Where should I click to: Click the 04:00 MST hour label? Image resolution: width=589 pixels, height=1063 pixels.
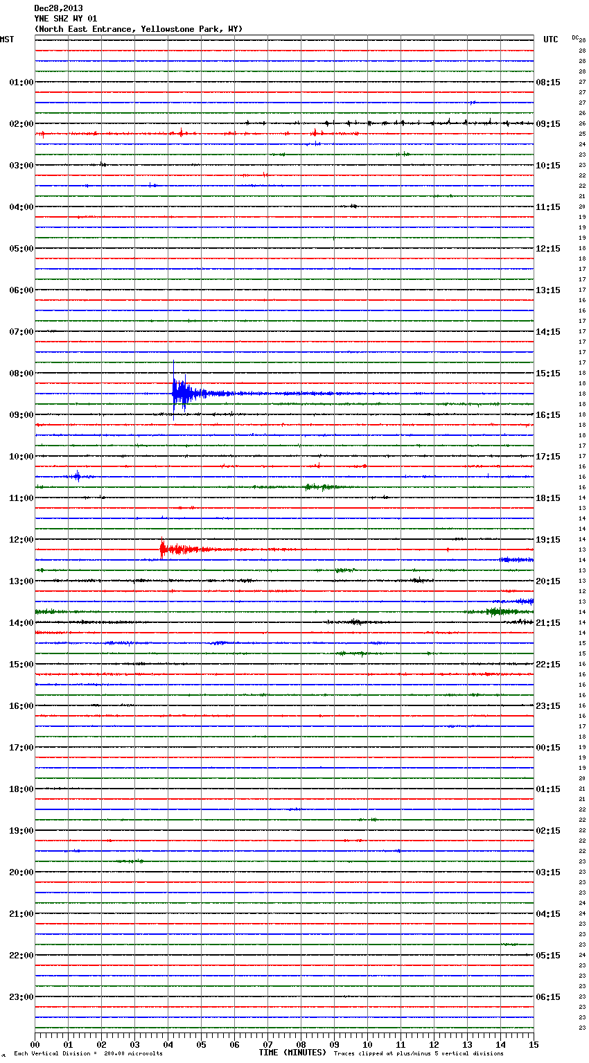[x=21, y=207]
